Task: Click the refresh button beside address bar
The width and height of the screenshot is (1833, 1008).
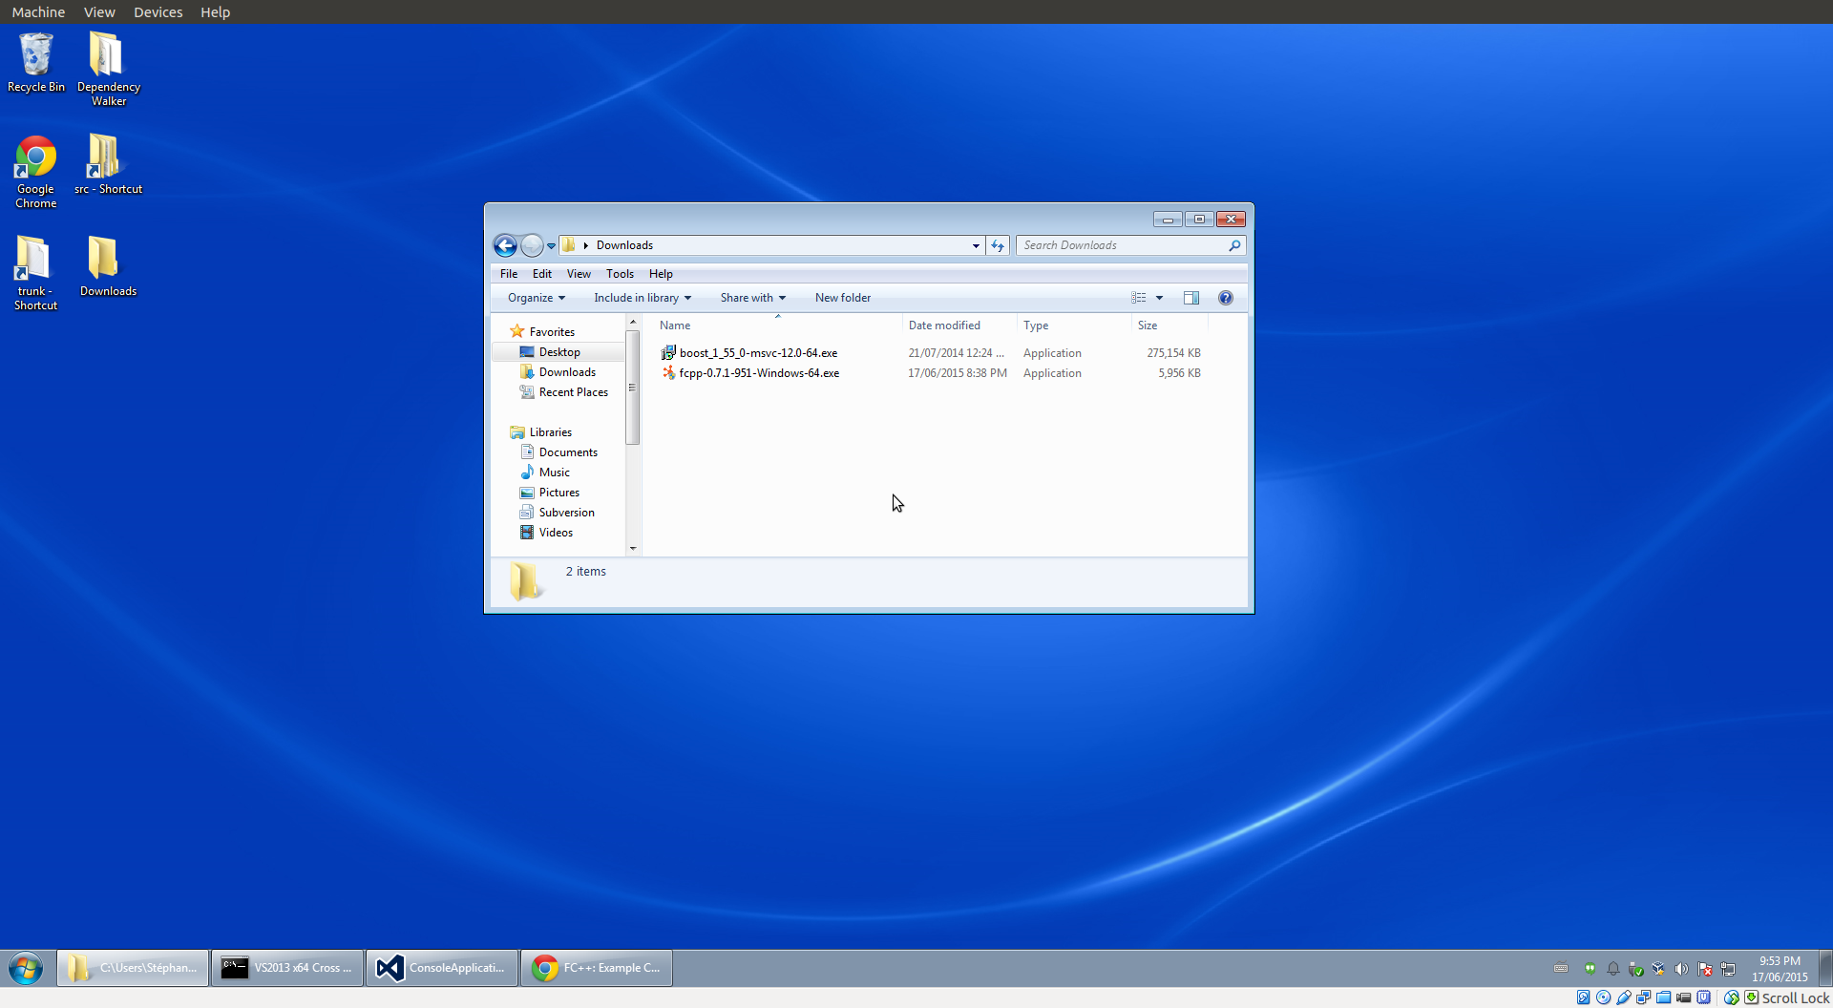Action: tap(998, 246)
